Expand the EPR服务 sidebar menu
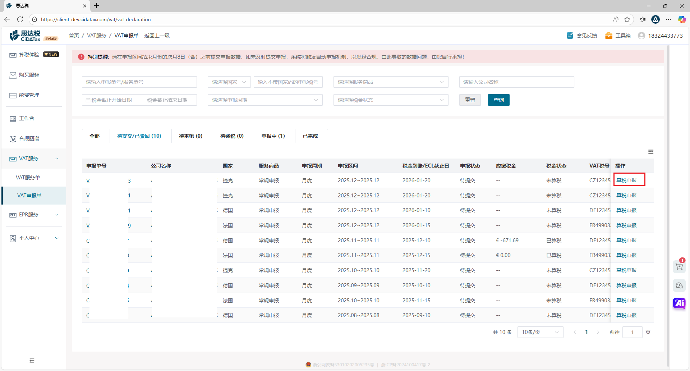 tap(34, 215)
